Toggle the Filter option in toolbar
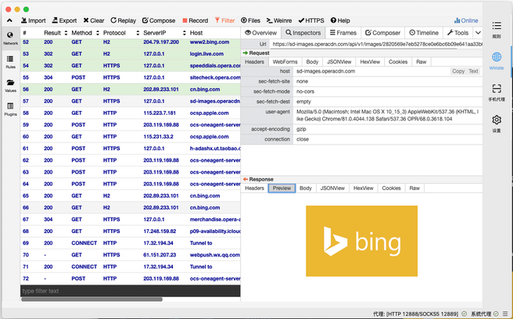This screenshot has height=319, width=513. (224, 20)
